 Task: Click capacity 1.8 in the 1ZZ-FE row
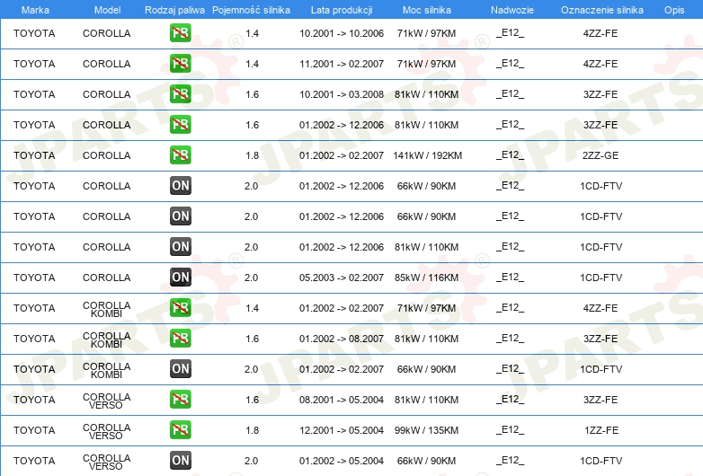(253, 430)
